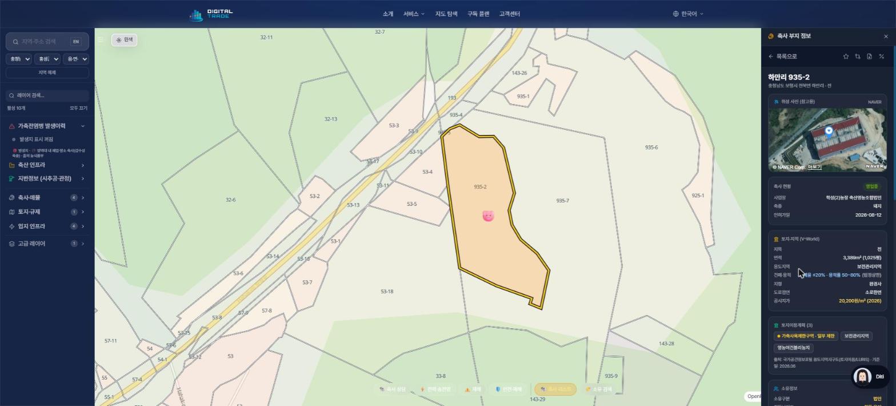Click the 가축사육제한구역 · 일부 제한 tag
The image size is (896, 406).
(806, 336)
